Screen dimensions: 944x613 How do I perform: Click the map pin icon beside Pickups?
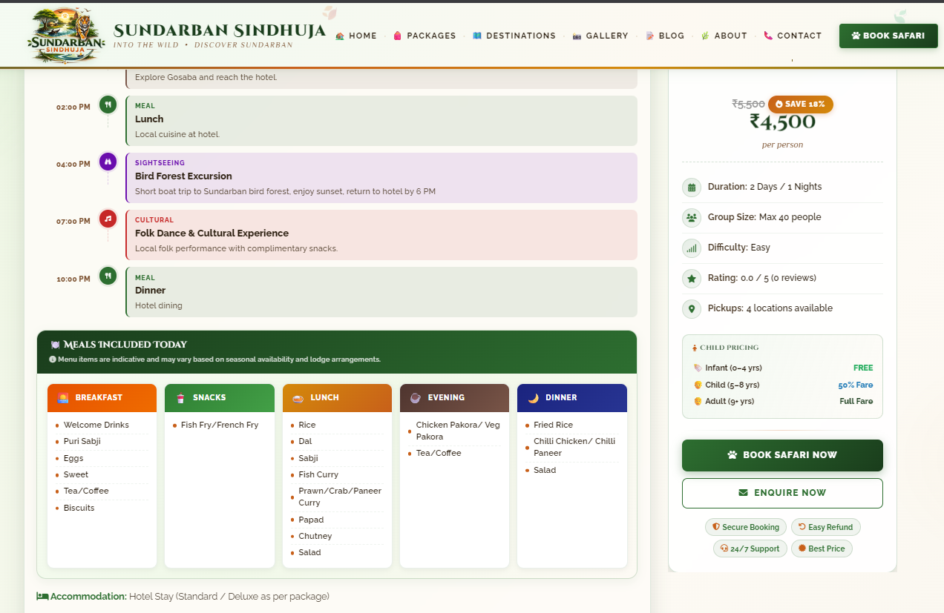coord(692,309)
